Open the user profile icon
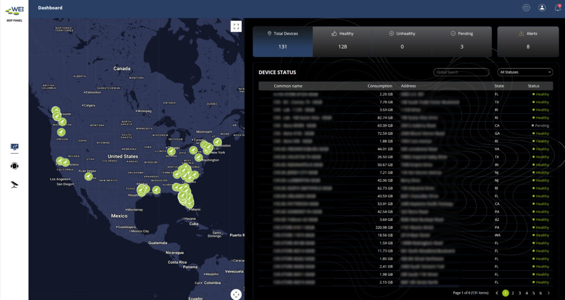Viewport: 565px width, 300px height. click(542, 8)
